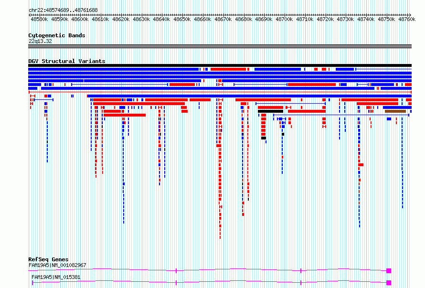Screen dimensions: 425x288
Task: Pick the 48710k ruler tick label
Action: click(x=305, y=19)
